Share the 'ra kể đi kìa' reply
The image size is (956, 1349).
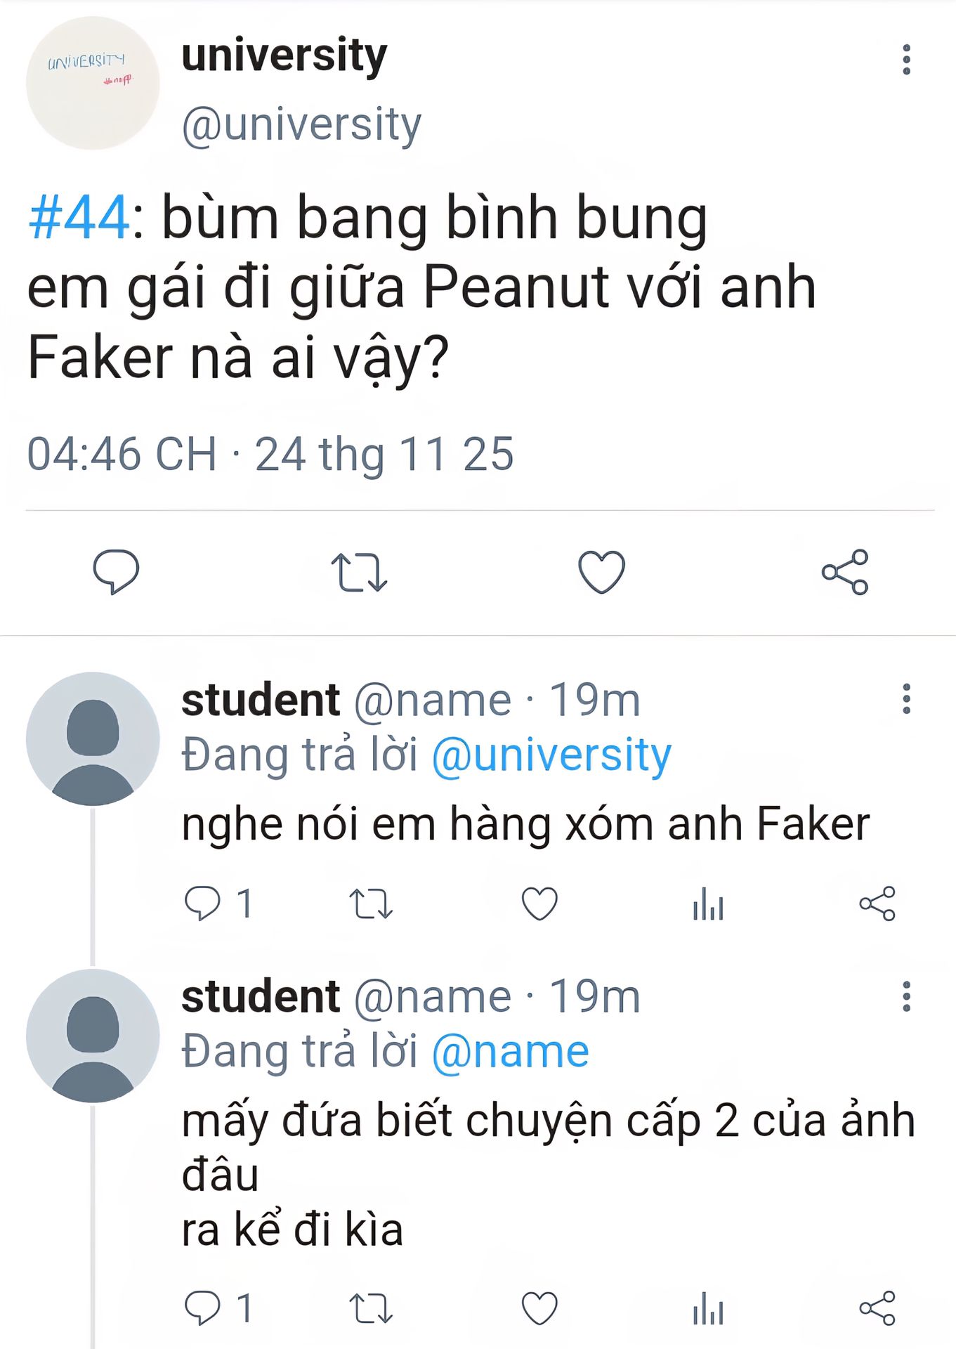pyautogui.click(x=877, y=1308)
